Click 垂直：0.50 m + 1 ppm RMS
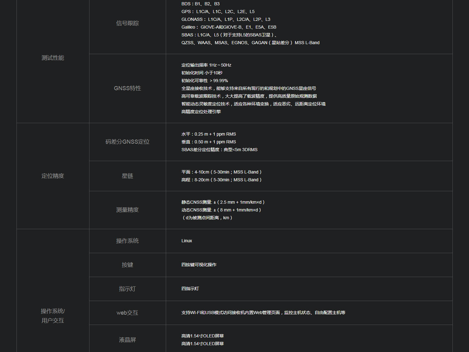The width and height of the screenshot is (469, 352). pos(209,142)
